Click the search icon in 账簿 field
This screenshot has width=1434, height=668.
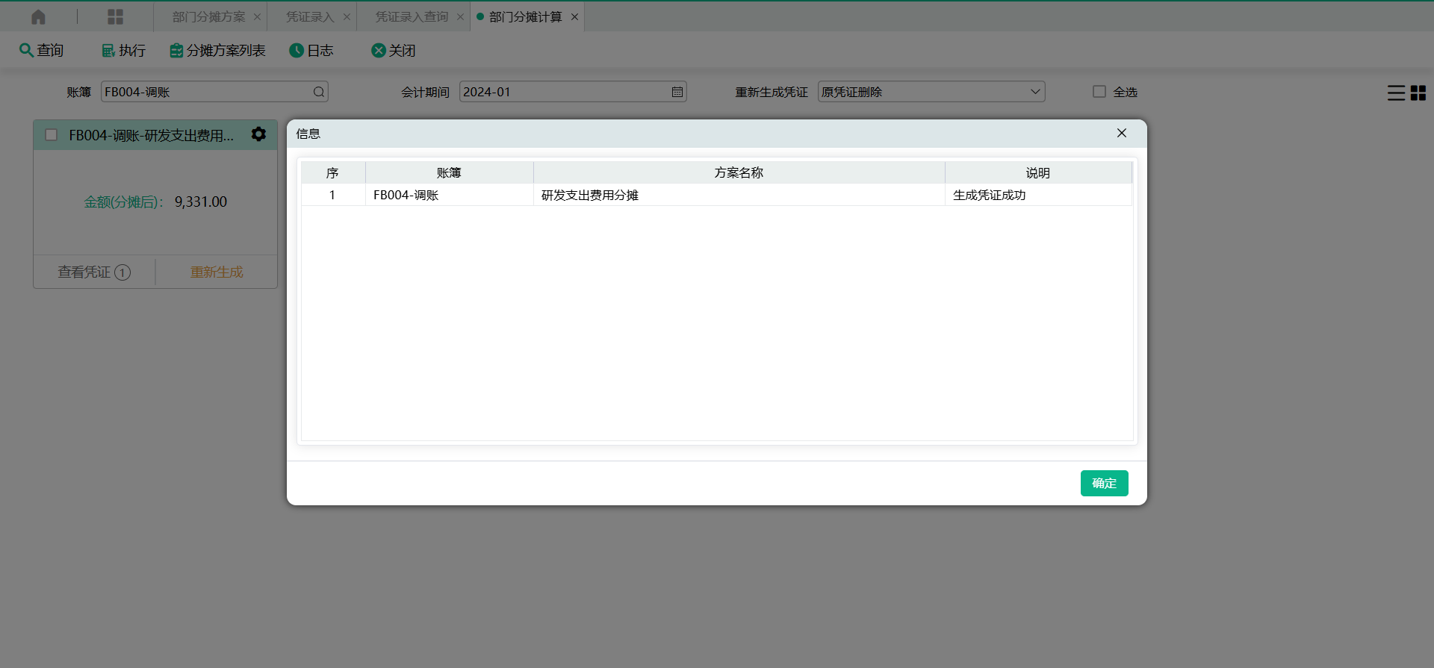319,92
